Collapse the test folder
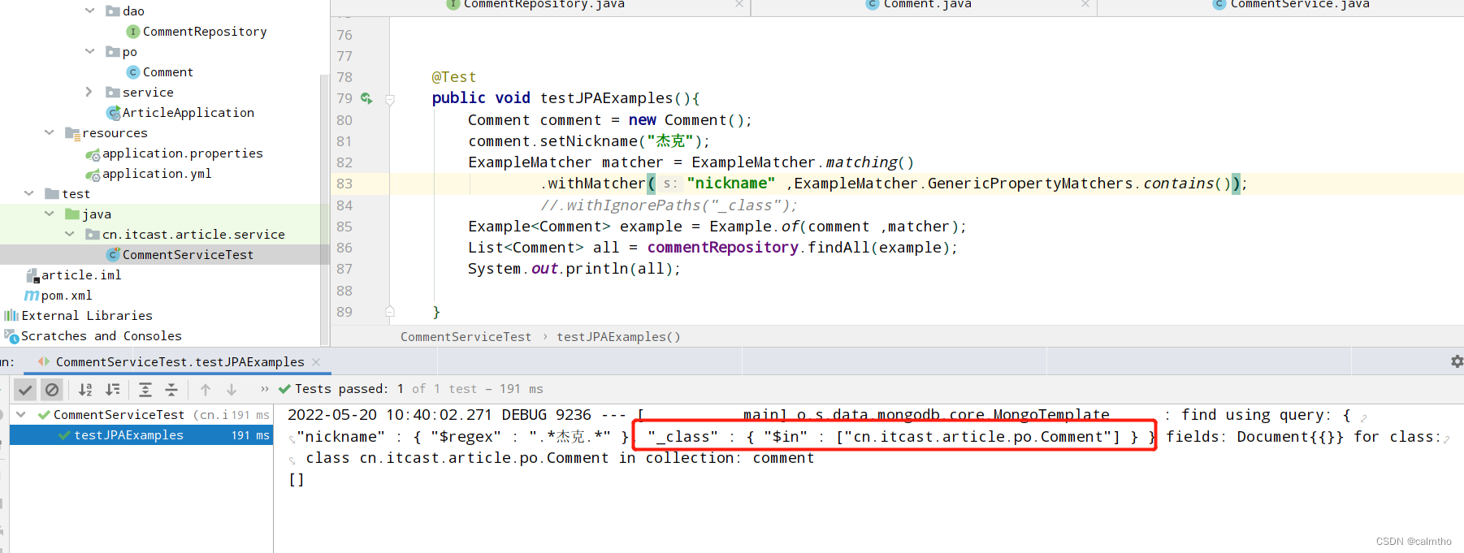Screen dimensions: 1464x553 [28, 193]
